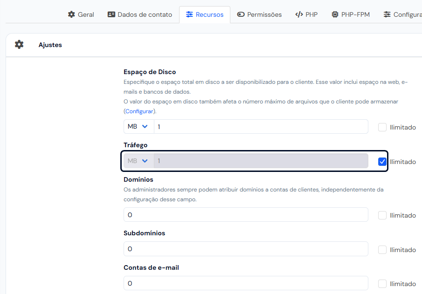Click the disabled Tráfego value field
Viewport: 422px width, 294px height.
point(261,161)
